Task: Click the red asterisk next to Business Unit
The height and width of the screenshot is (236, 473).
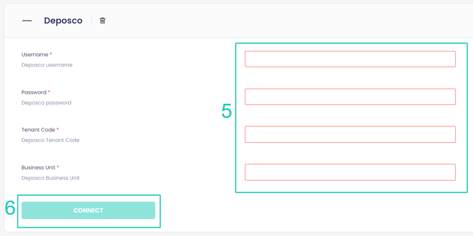Action: coord(58,167)
